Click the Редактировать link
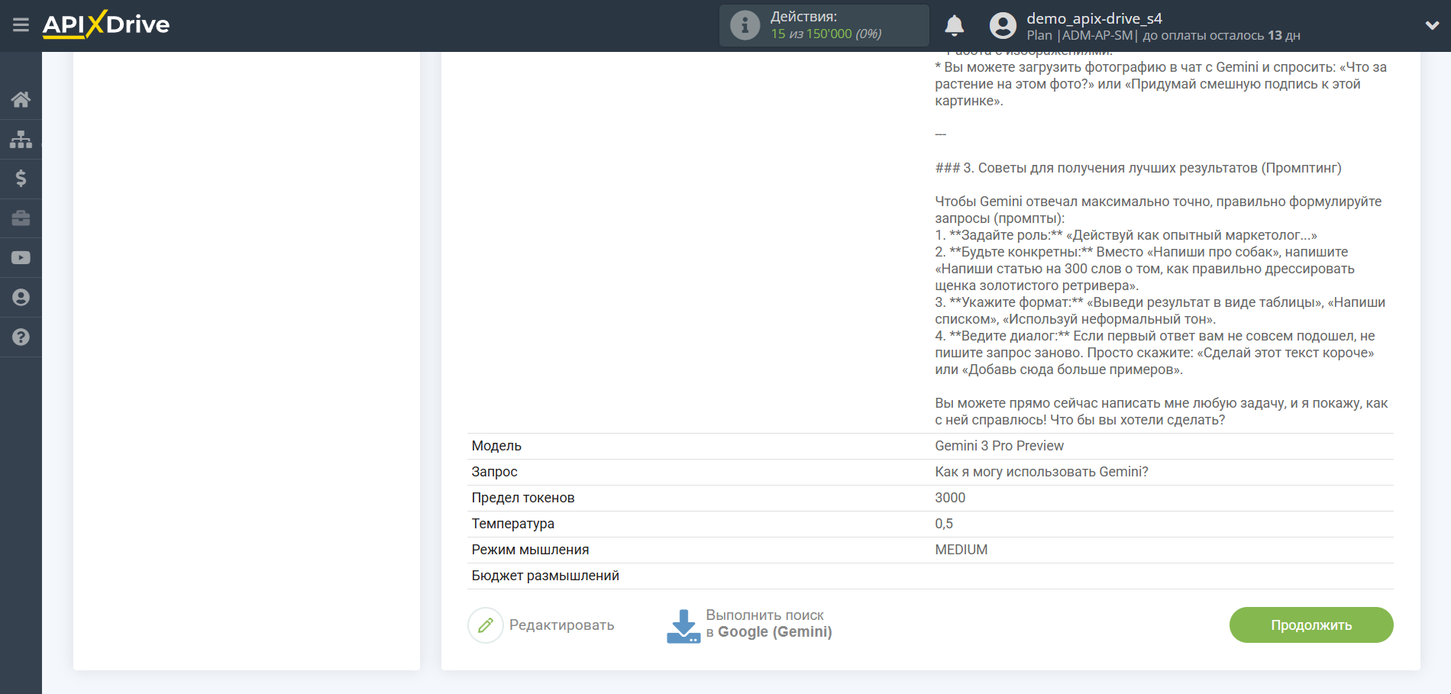This screenshot has height=694, width=1451. [561, 625]
